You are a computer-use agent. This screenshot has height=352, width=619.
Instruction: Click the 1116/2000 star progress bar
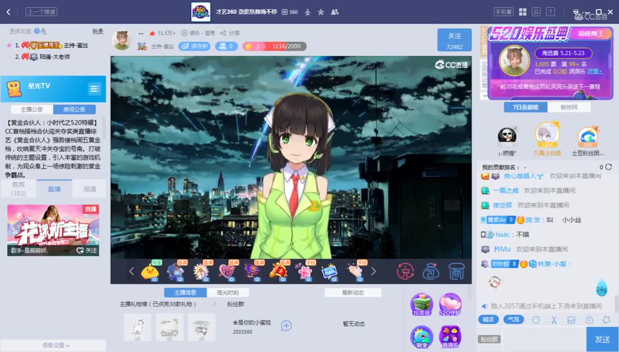(275, 46)
